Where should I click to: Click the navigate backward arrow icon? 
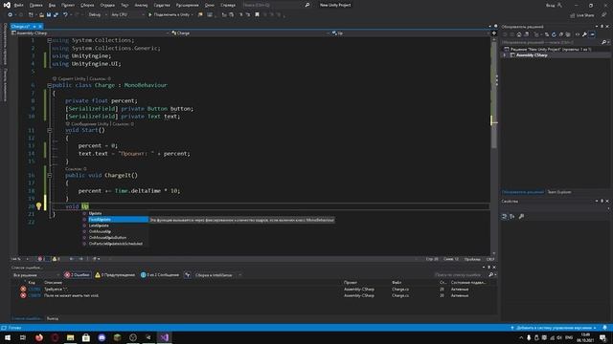(11, 15)
